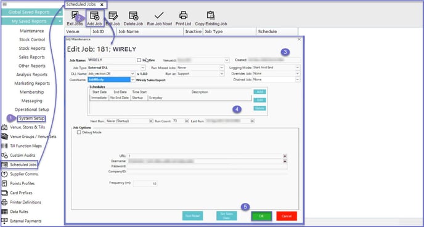
Task: Click the Frequency (m) input field
Action: (145, 183)
